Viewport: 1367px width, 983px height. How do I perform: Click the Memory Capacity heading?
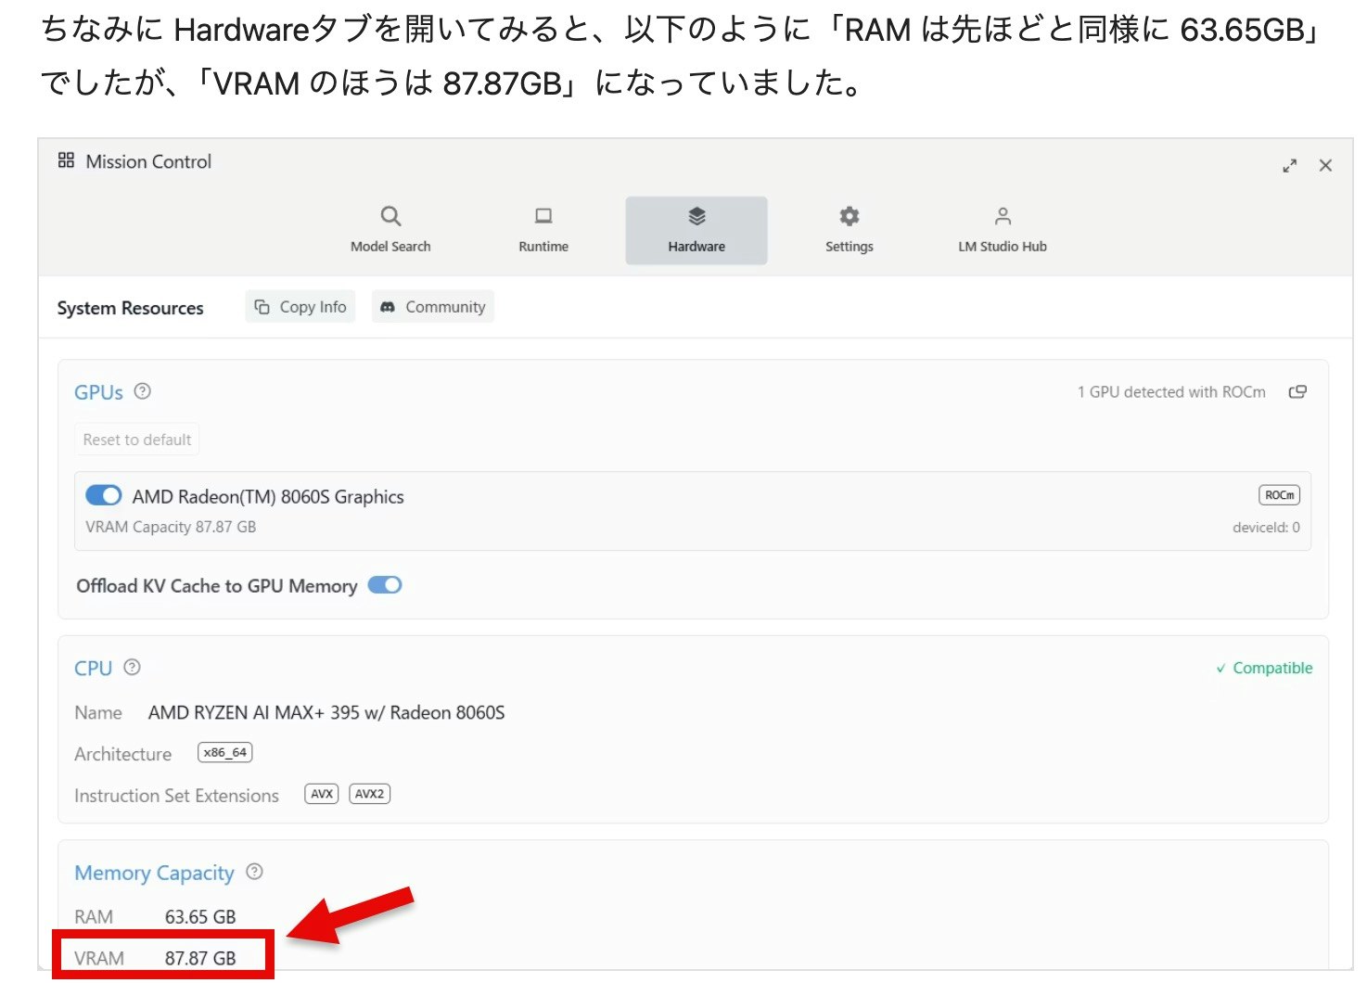pos(154,873)
